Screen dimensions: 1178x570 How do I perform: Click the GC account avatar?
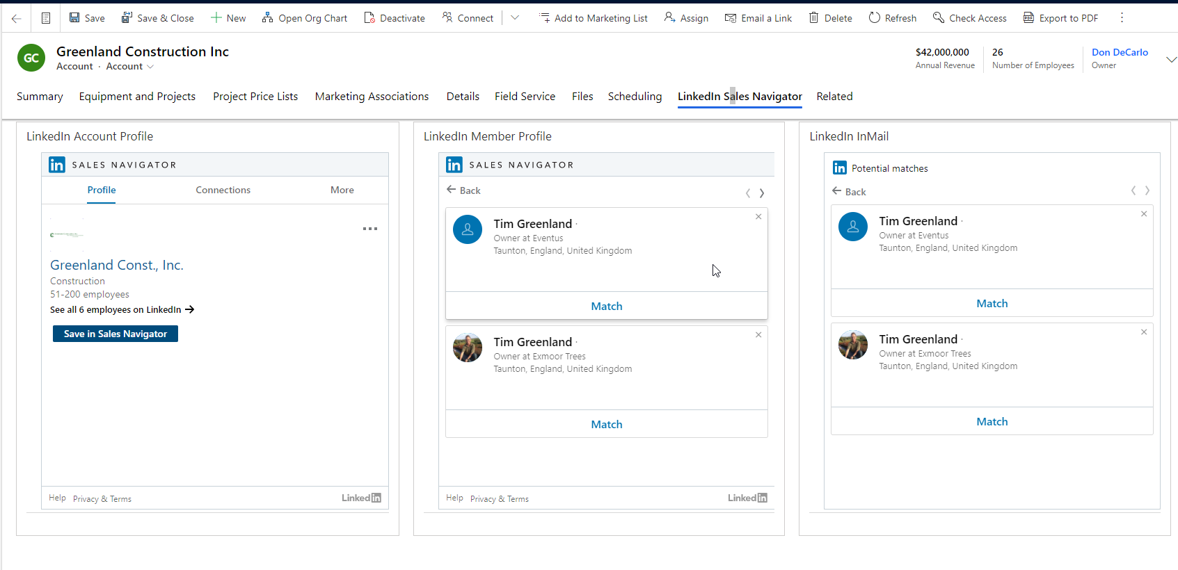(x=31, y=58)
